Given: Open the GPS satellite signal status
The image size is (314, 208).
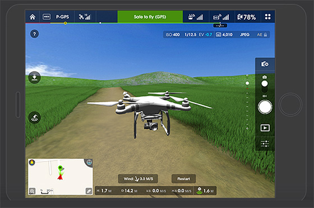Looking at the screenshot, I should pyautogui.click(x=85, y=17).
